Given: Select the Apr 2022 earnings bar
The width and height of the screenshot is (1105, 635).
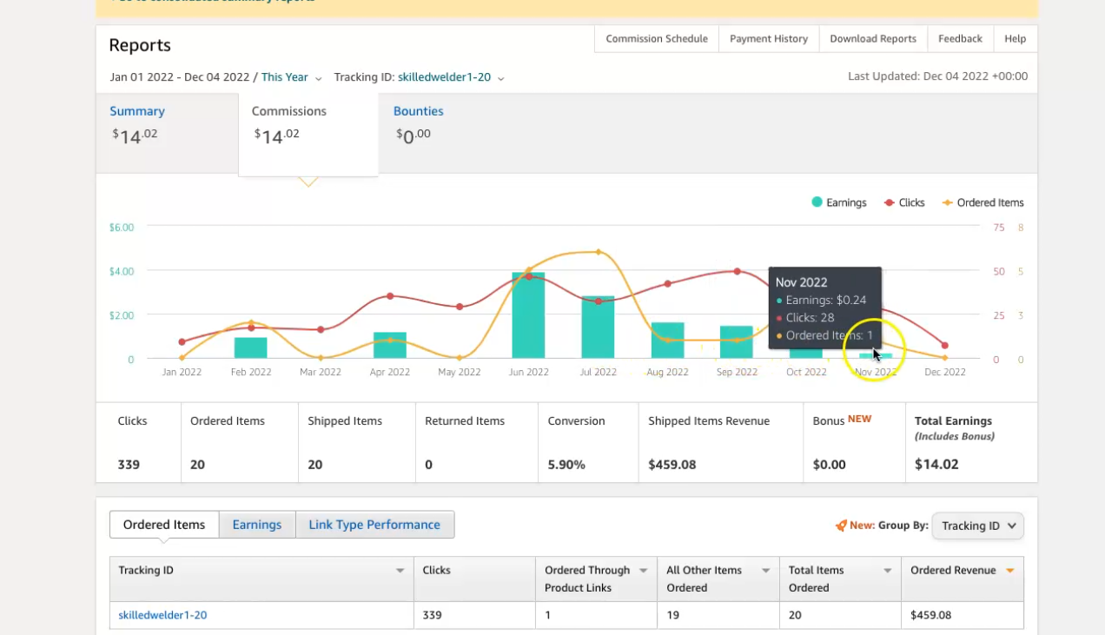Looking at the screenshot, I should coord(390,346).
